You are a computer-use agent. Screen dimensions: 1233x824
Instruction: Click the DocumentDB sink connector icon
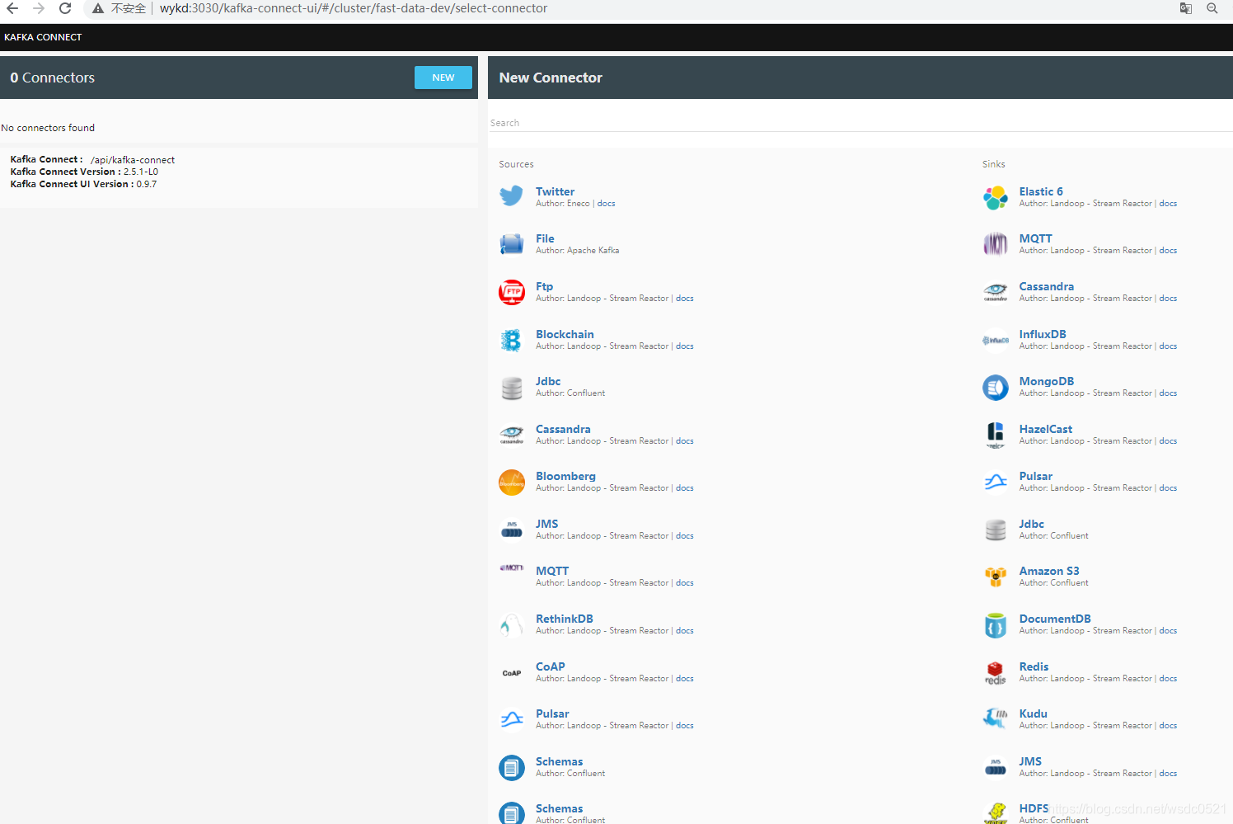[996, 625]
